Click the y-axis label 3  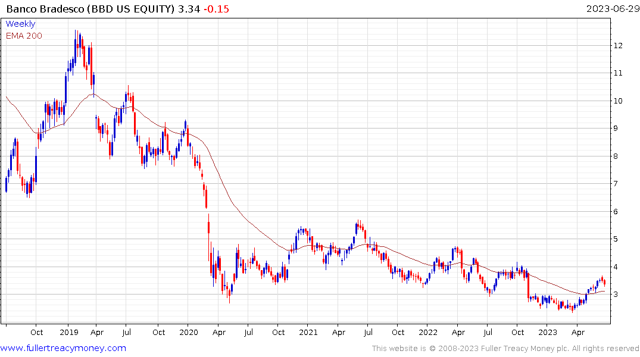pyautogui.click(x=616, y=294)
